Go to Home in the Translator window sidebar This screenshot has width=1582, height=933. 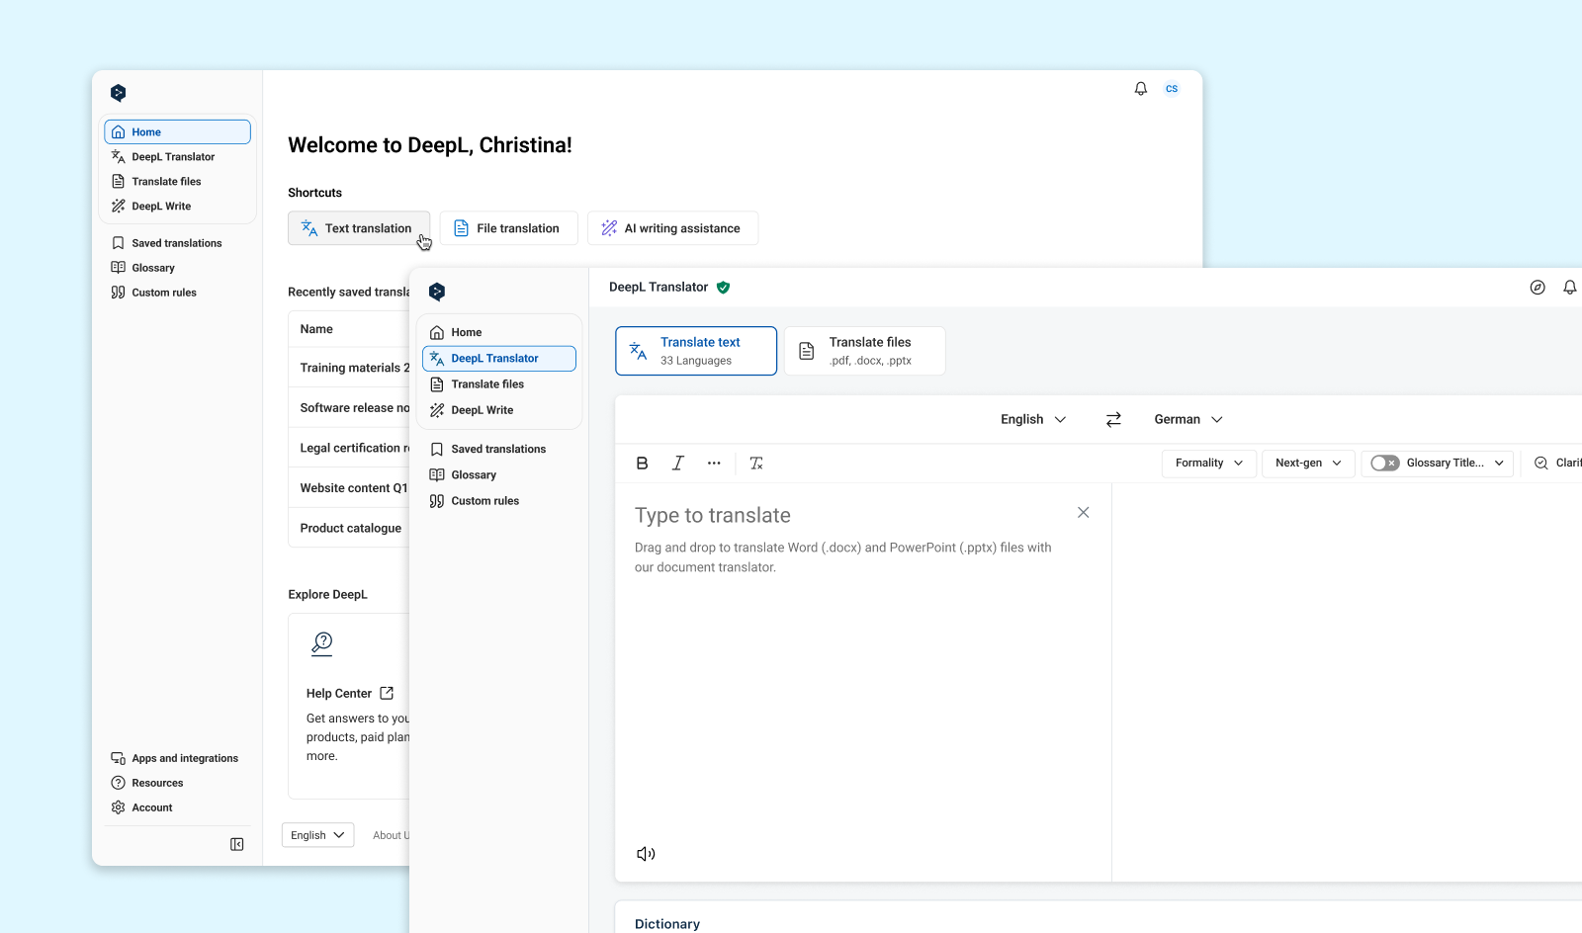point(499,333)
